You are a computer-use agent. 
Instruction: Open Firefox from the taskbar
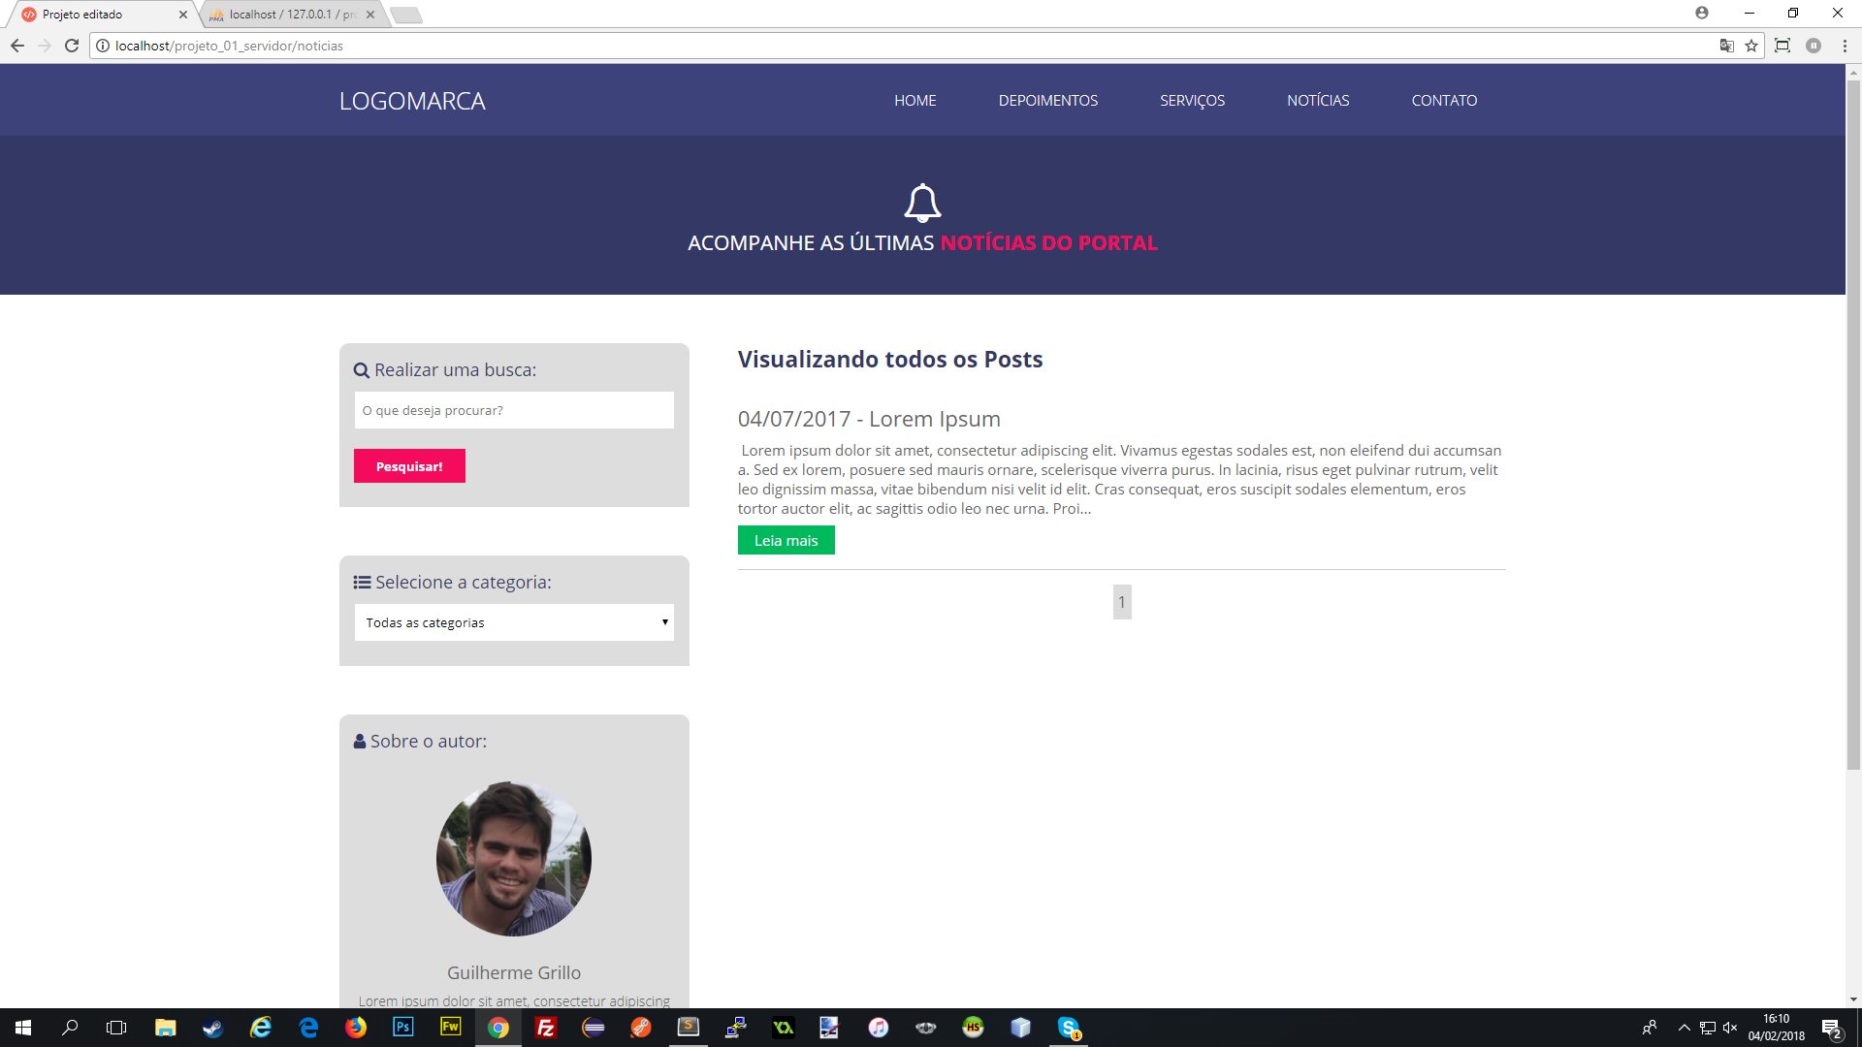[x=356, y=1028]
